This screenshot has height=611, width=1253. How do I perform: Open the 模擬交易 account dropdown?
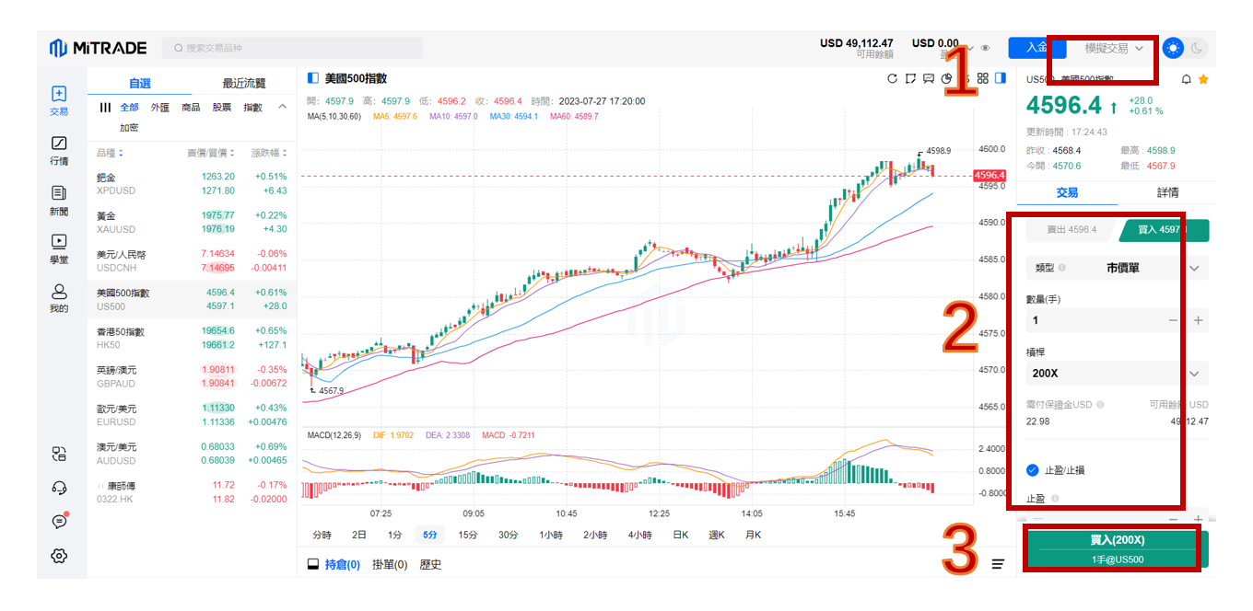pyautogui.click(x=1114, y=48)
